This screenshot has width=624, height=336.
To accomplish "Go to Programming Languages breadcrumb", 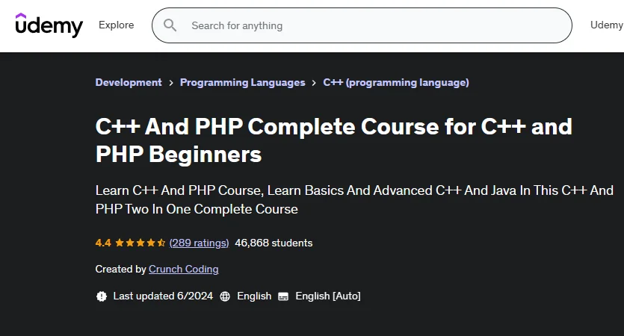I will tap(242, 82).
